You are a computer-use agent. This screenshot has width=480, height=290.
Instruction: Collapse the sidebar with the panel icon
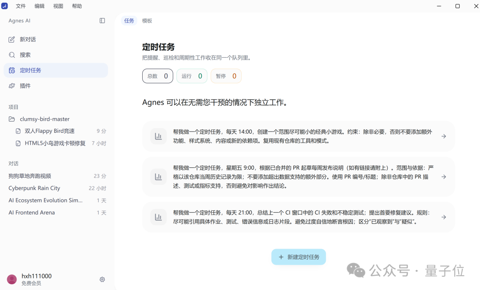point(102,20)
